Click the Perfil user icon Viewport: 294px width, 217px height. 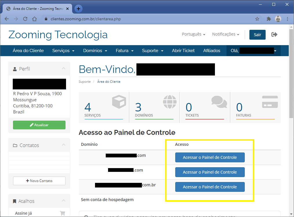(x=15, y=69)
